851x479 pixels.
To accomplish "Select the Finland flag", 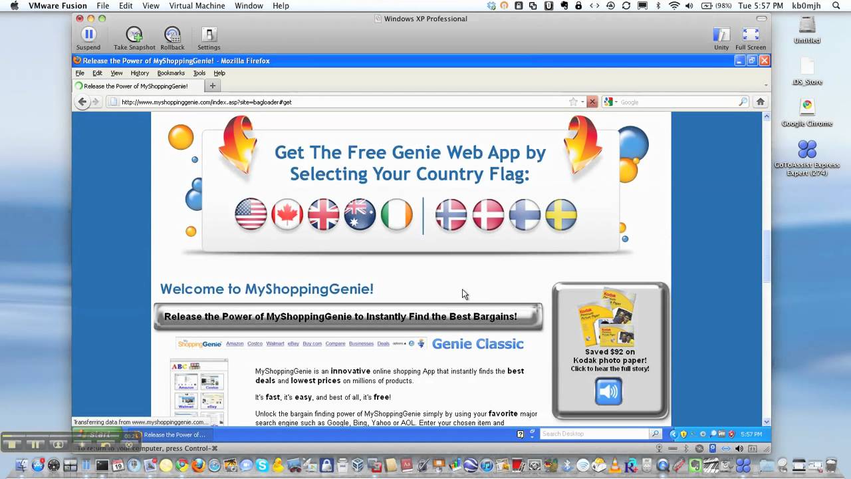I will click(525, 215).
